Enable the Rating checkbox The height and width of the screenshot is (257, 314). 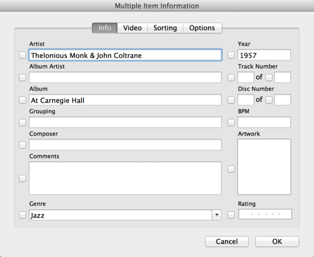coord(231,215)
